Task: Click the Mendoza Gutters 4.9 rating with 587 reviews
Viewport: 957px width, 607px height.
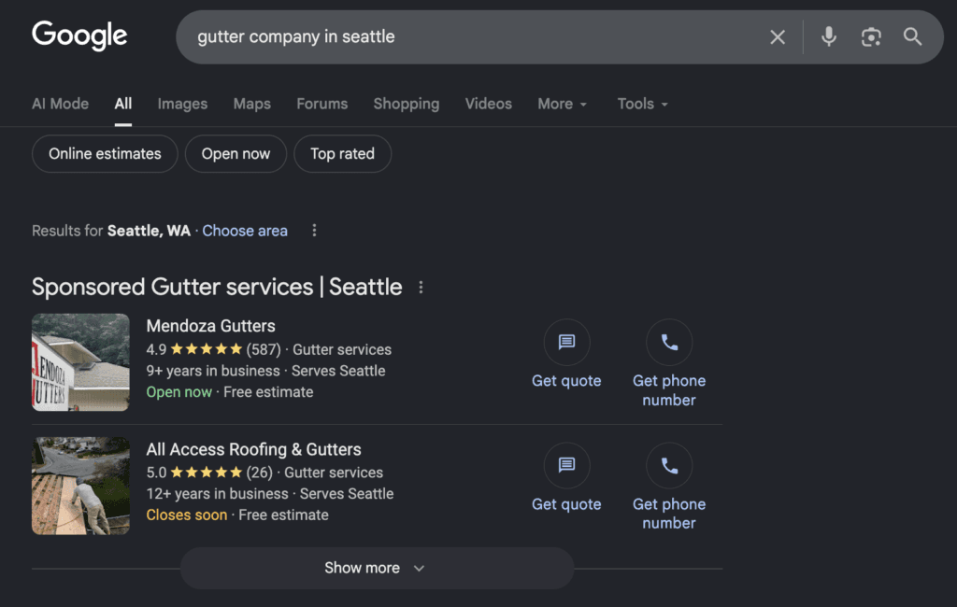Action: click(213, 349)
